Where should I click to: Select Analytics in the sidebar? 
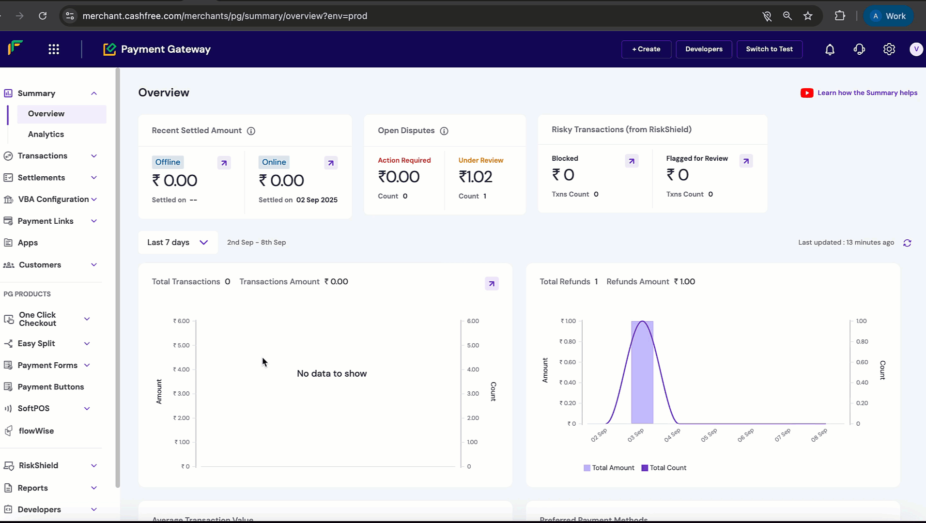pos(46,134)
